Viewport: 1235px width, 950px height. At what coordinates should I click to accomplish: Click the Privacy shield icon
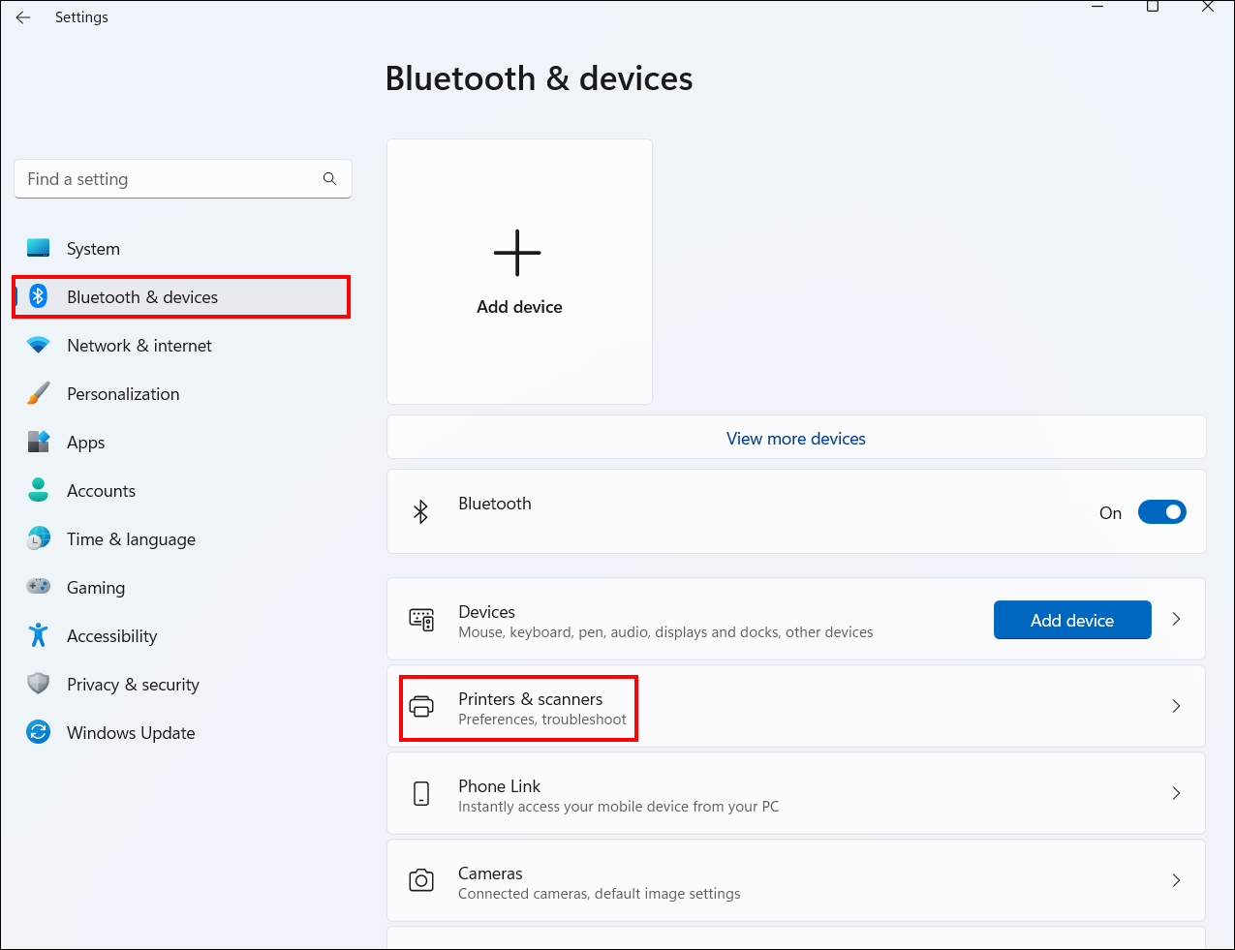[39, 684]
